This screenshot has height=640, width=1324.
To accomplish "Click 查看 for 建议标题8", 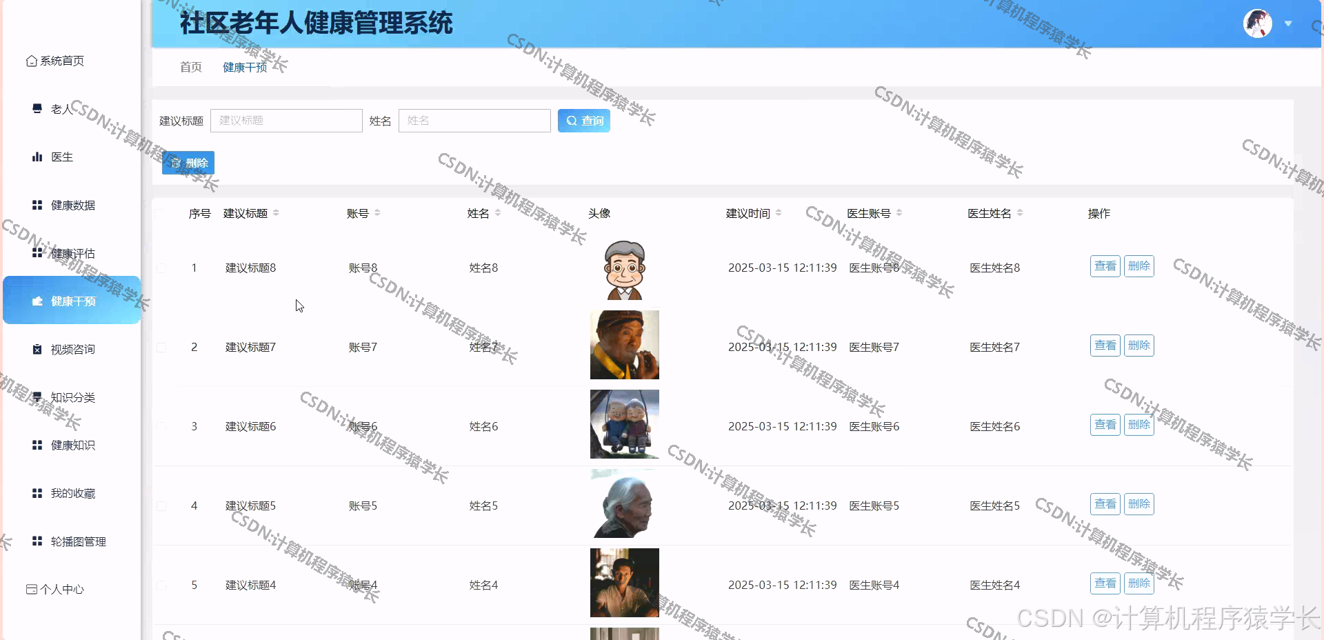I will click(1105, 266).
